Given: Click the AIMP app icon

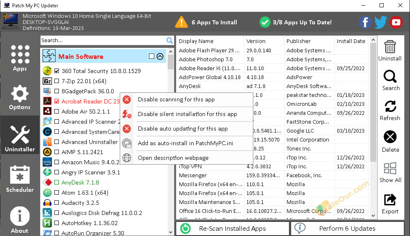Looking at the screenshot, I should tap(47, 152).
